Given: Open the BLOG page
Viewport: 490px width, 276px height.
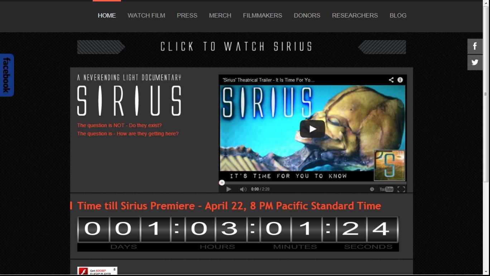Looking at the screenshot, I should (x=398, y=15).
